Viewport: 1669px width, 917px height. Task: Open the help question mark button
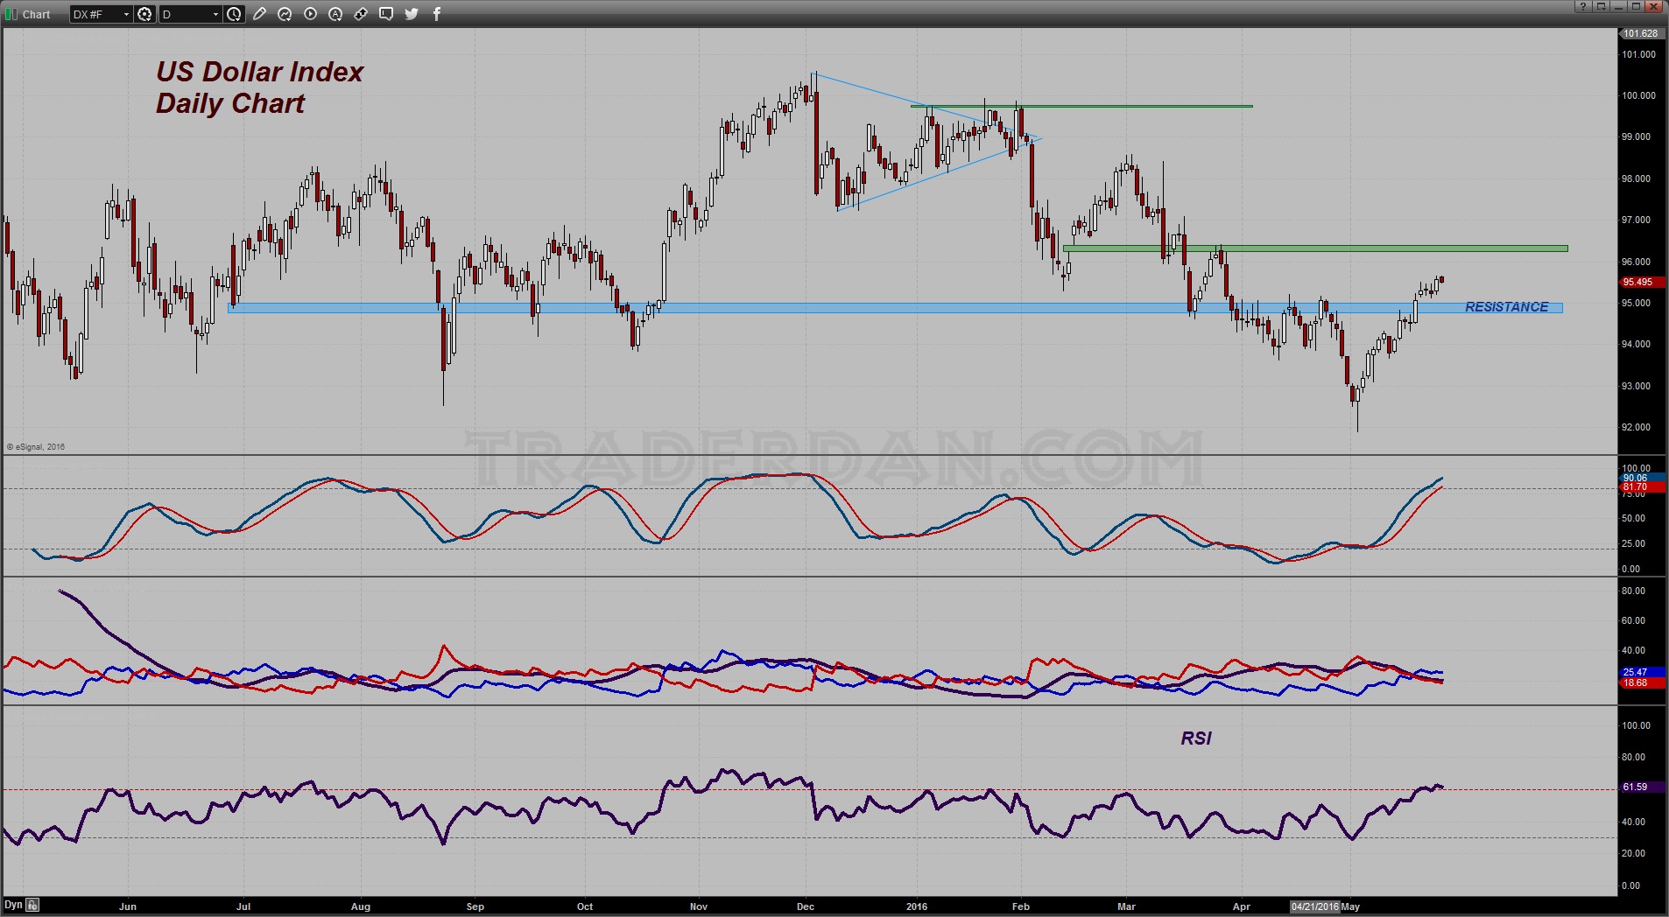[x=1582, y=7]
